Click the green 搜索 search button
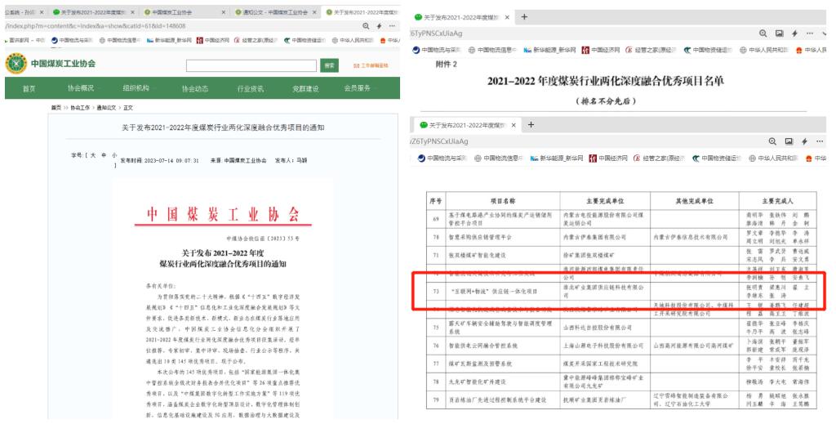Viewport: 836px width, 424px height. 331,65
